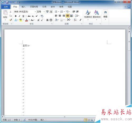Switch to the View tab
This screenshot has width=132, height=123.
(x=70, y=7)
